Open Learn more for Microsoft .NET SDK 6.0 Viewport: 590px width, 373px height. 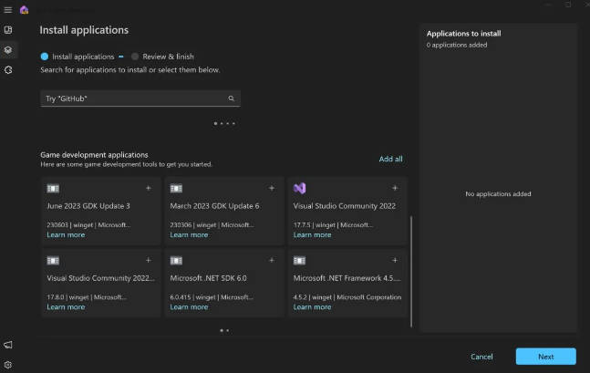click(189, 307)
